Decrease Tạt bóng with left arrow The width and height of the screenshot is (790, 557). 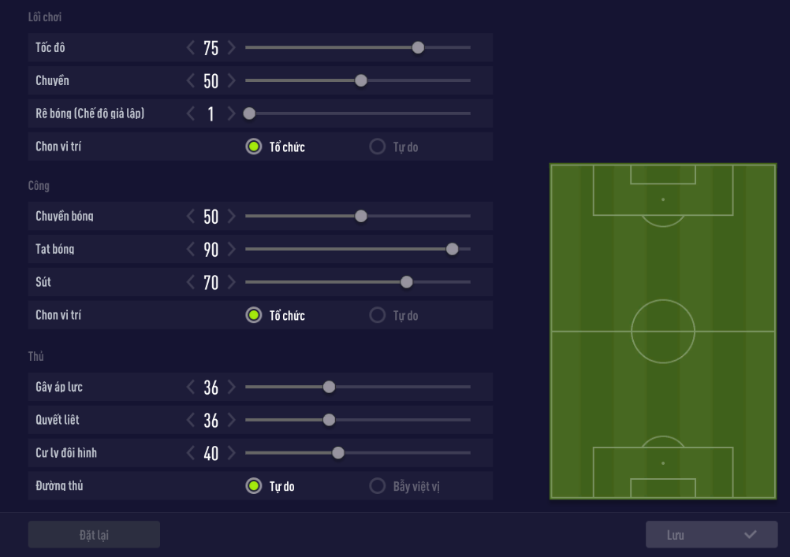click(x=190, y=250)
